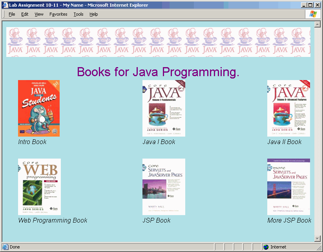Click the "Books for Java Programming." heading
323x252 pixels.
click(158, 72)
